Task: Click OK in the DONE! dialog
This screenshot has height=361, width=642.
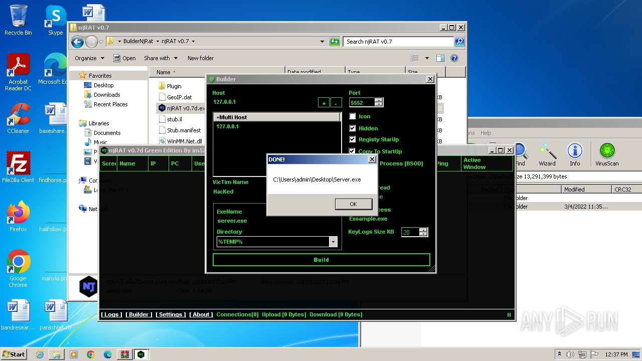Action: point(353,204)
